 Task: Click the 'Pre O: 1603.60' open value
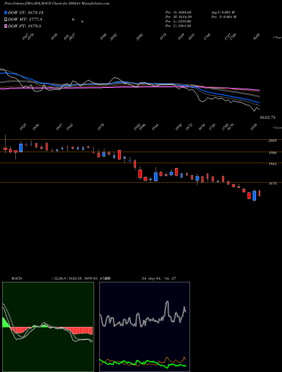pyautogui.click(x=178, y=12)
